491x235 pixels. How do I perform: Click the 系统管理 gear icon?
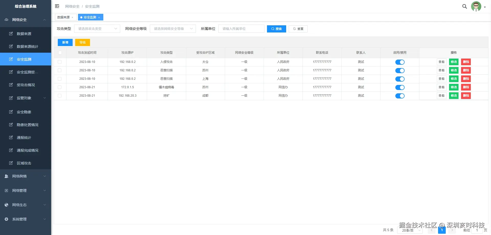pos(6,219)
